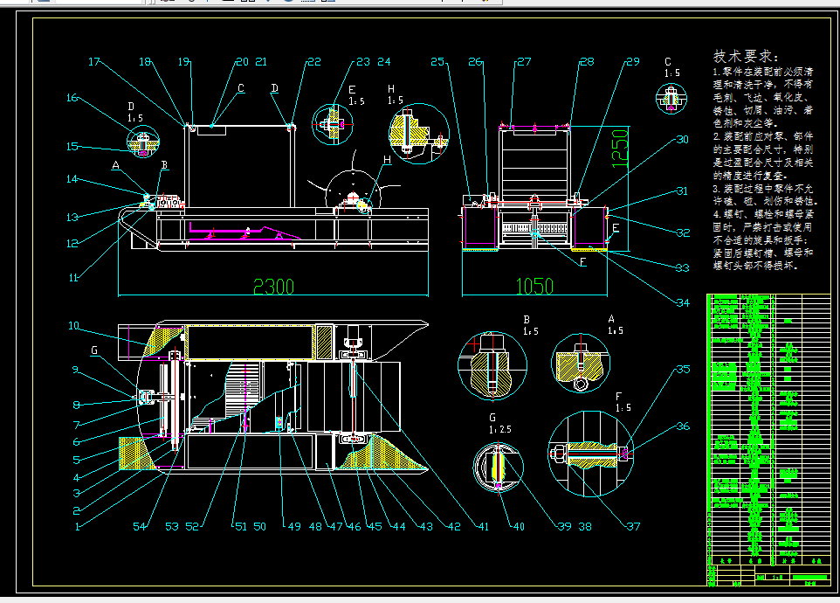Click the H 1:5 detail view title
The height and width of the screenshot is (603, 840).
click(396, 94)
